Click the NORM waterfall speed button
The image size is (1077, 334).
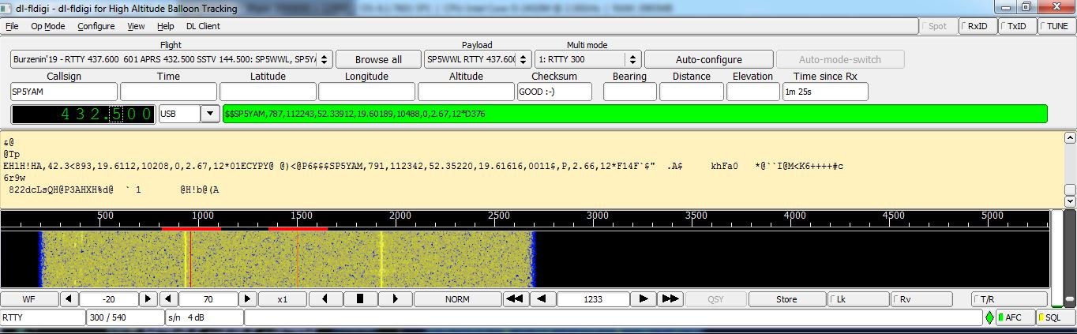[457, 299]
